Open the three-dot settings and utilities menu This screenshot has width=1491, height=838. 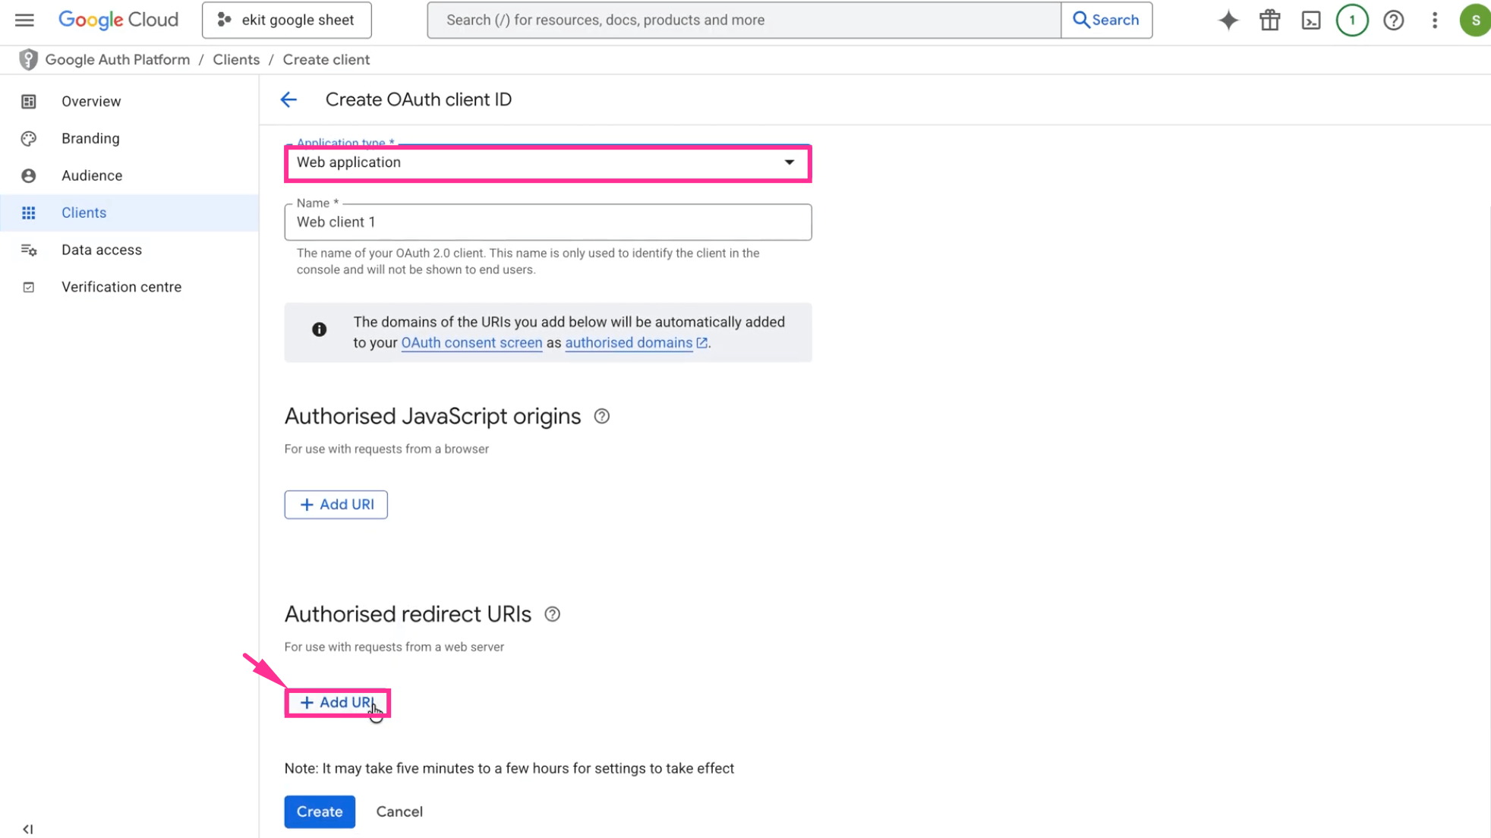click(x=1434, y=20)
